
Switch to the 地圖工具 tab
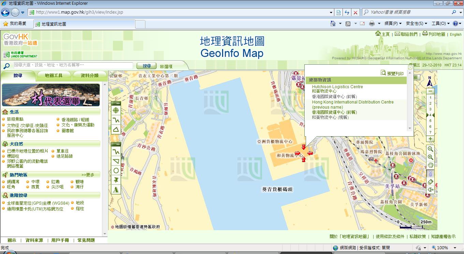(54, 76)
